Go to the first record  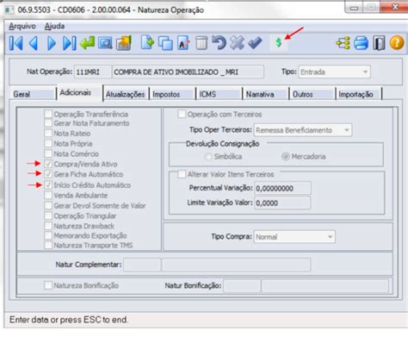pos(16,43)
